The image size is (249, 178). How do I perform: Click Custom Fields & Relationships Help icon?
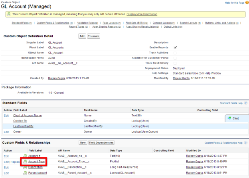tap(245, 142)
